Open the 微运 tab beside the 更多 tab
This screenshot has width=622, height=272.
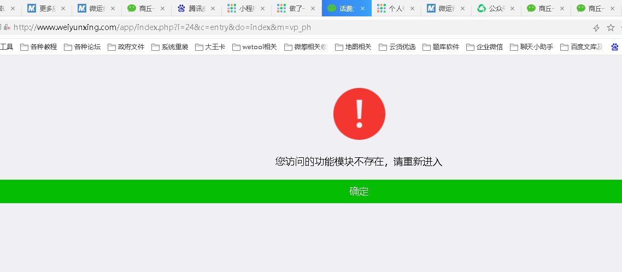click(96, 8)
